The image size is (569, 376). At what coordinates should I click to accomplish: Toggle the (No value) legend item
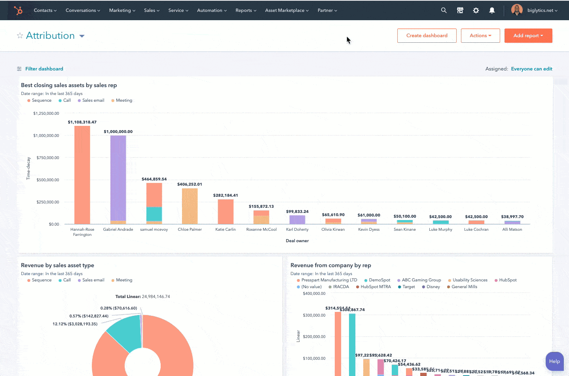(309, 287)
